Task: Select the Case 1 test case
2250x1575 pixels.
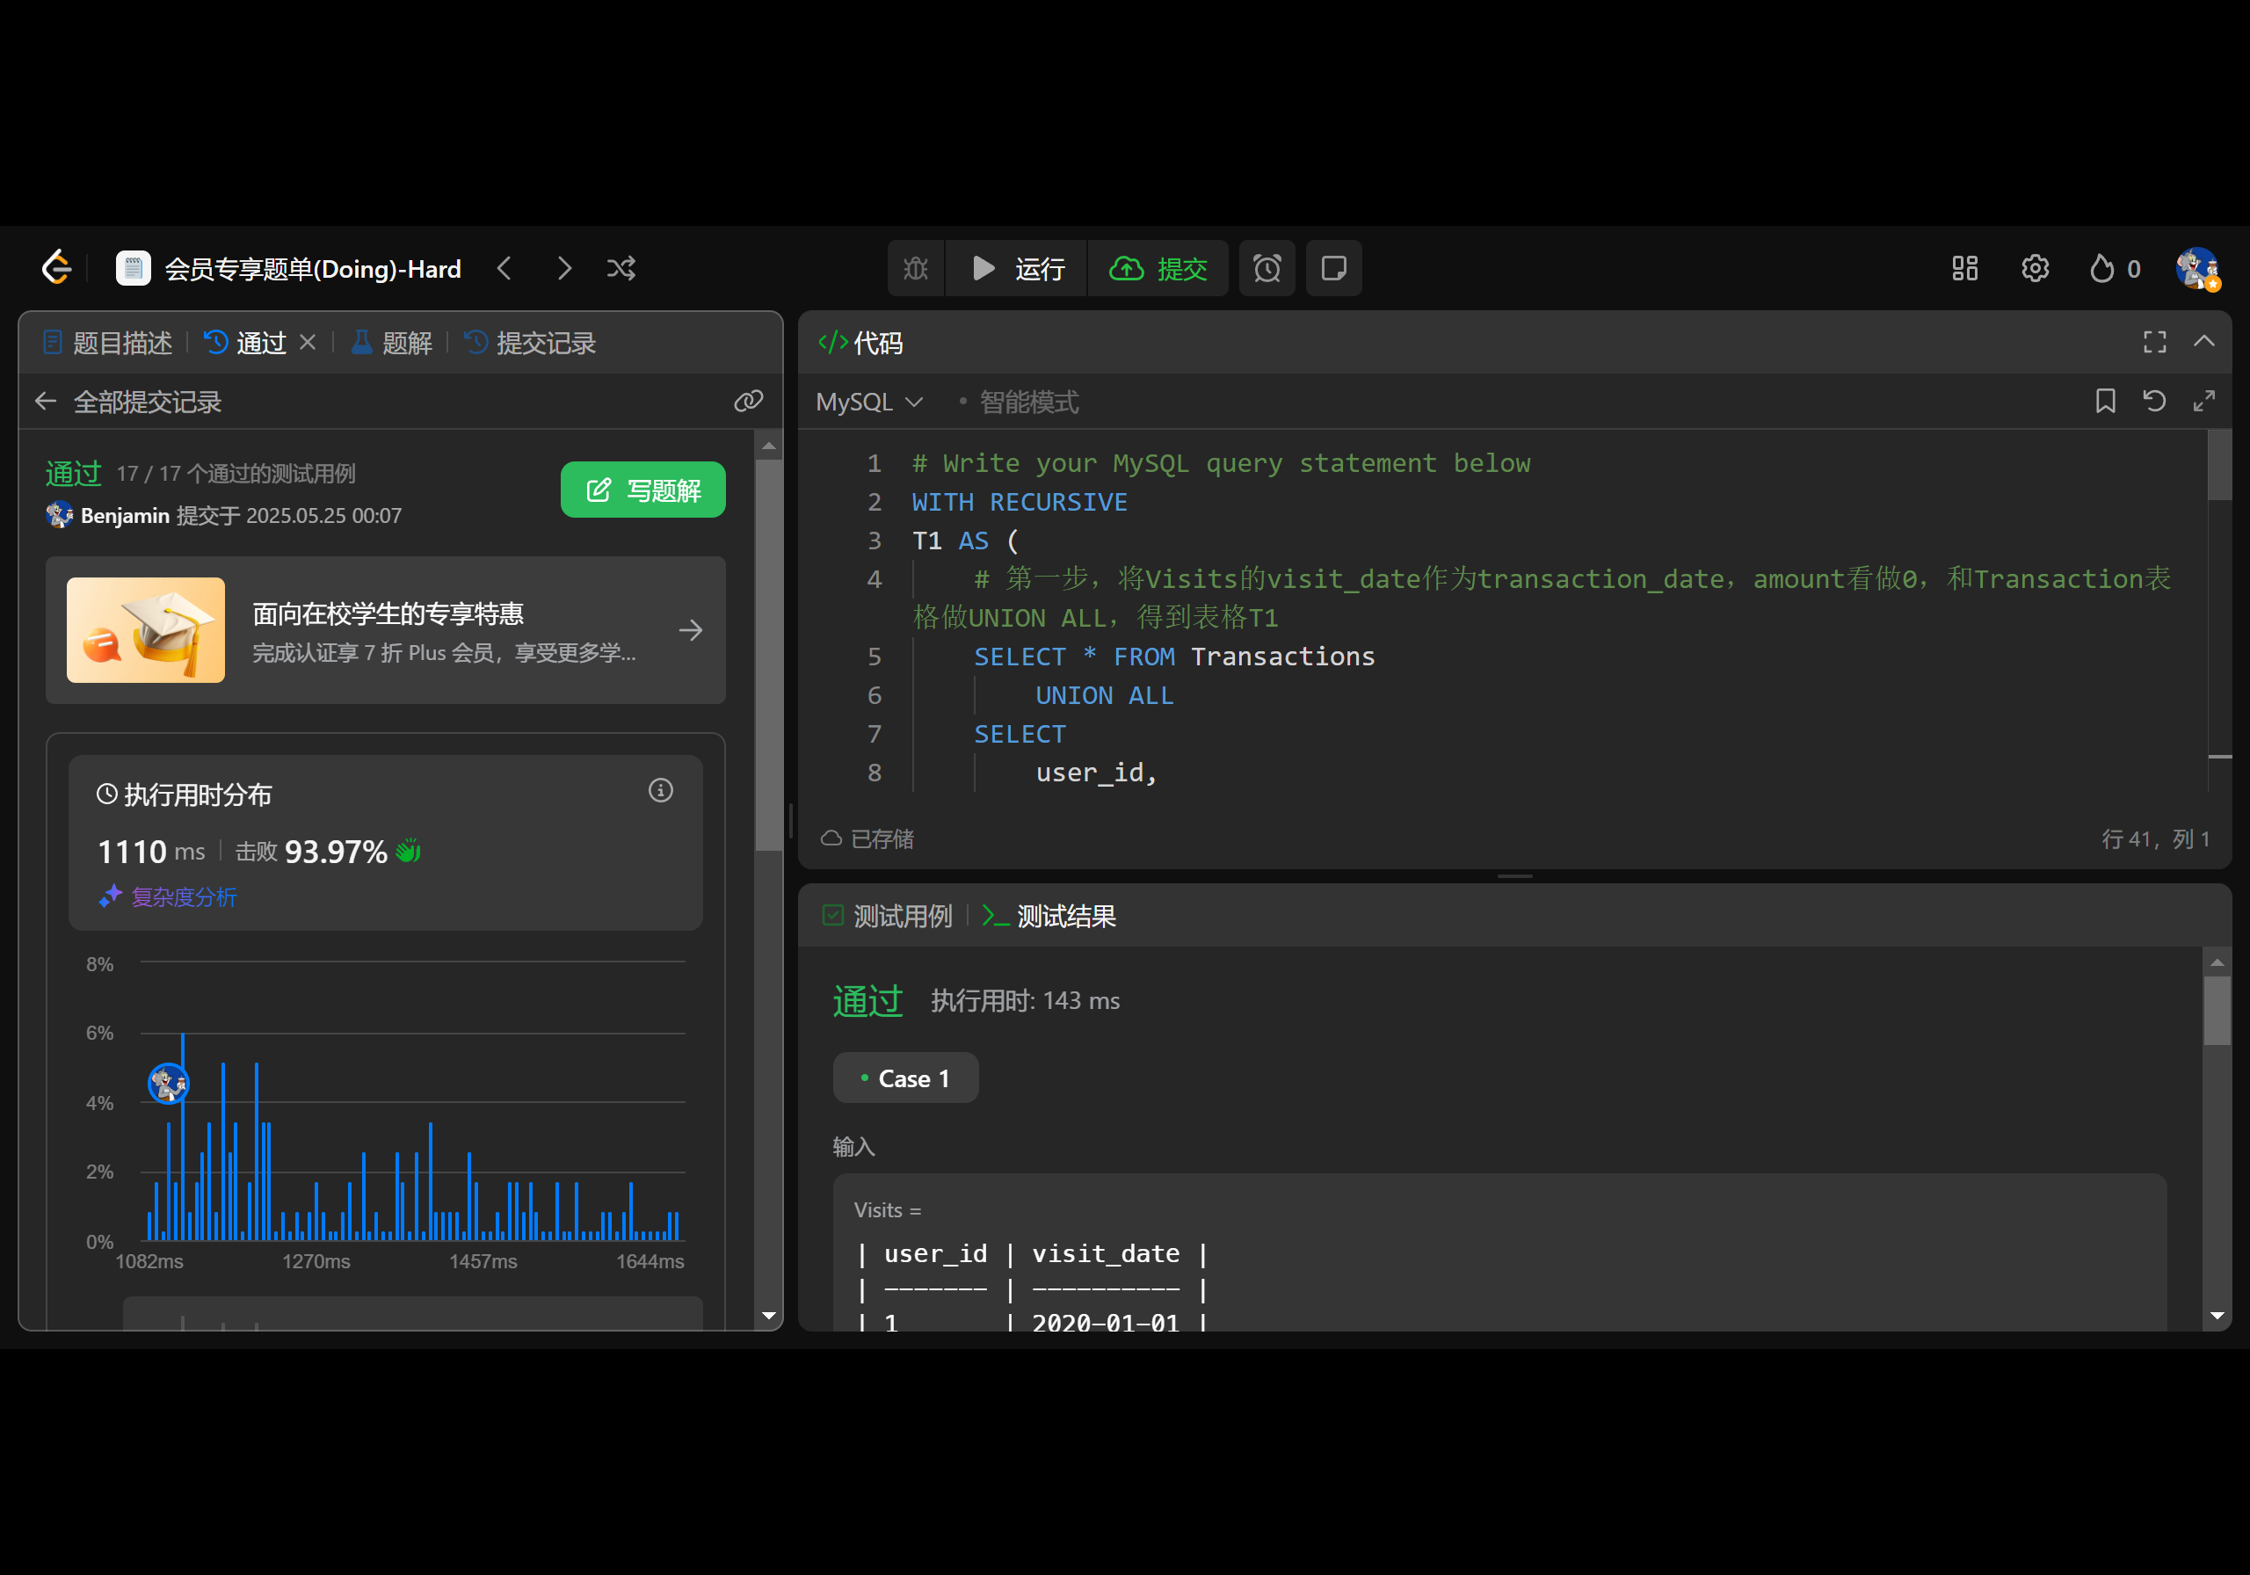Action: click(x=904, y=1078)
